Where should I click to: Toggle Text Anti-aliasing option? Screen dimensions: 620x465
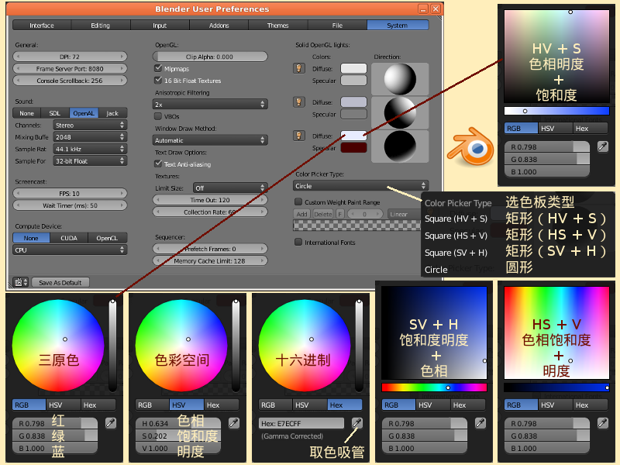pos(158,164)
